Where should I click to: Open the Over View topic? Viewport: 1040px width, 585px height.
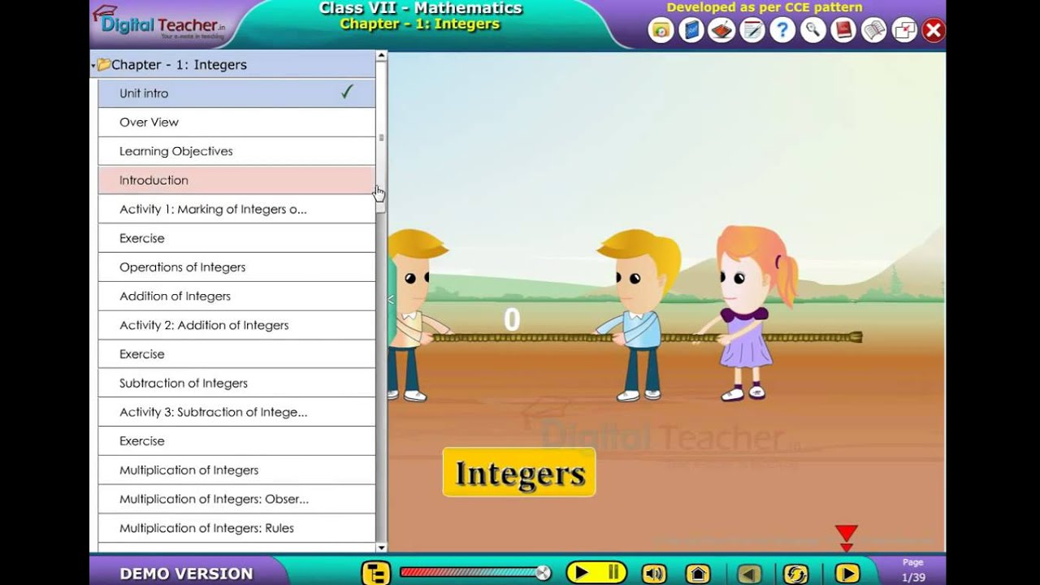click(x=236, y=122)
